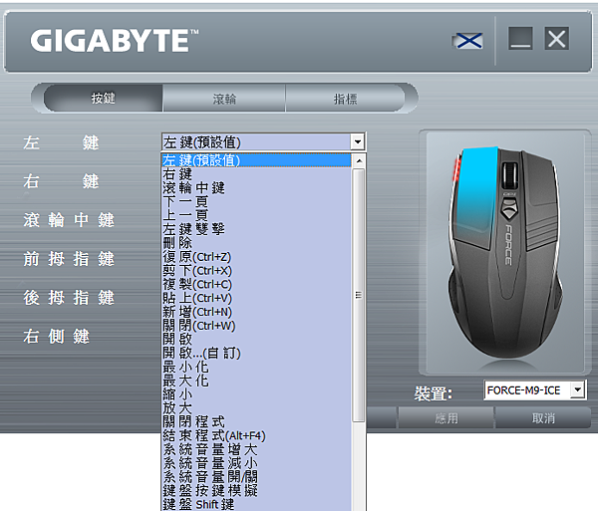Viewport: 598px width, 511px height.
Task: Choose 開啟...(自訂) list option
Action: [x=256, y=353]
